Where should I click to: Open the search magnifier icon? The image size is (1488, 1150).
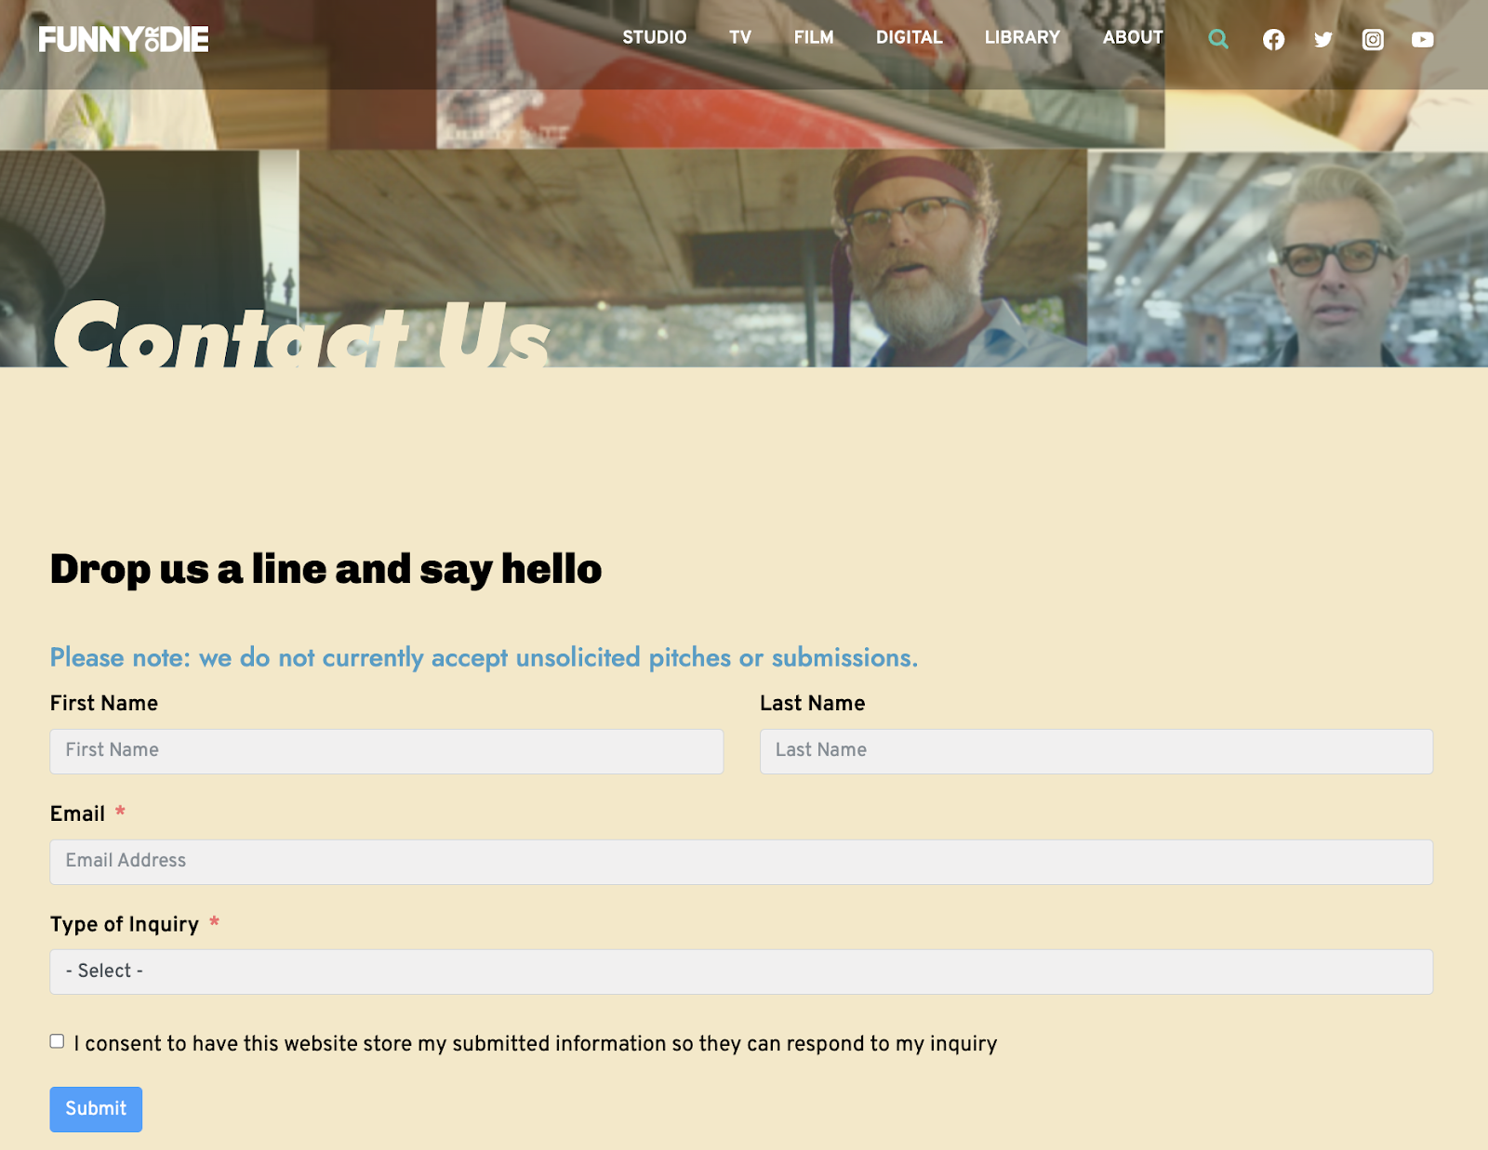tap(1218, 39)
